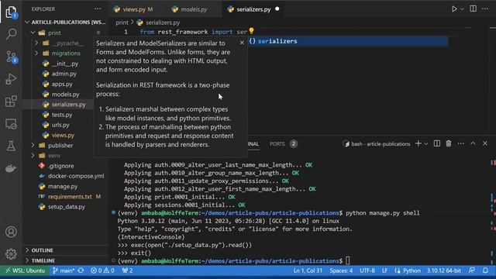The image size is (496, 279).
Task: Kill the terminal with trash icon
Action: (x=449, y=143)
